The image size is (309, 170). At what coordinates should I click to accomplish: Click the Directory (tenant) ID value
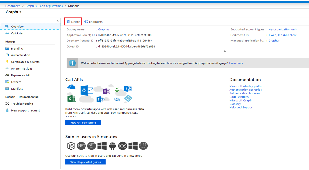(x=125, y=41)
